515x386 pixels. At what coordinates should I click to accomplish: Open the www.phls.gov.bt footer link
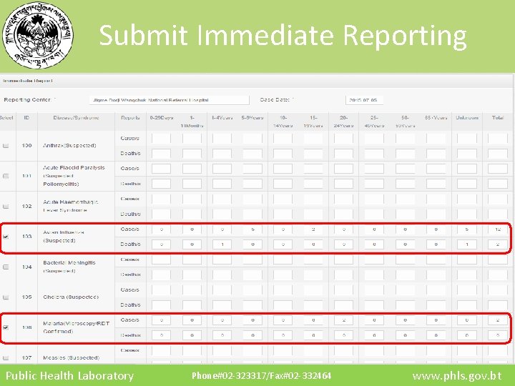click(457, 375)
